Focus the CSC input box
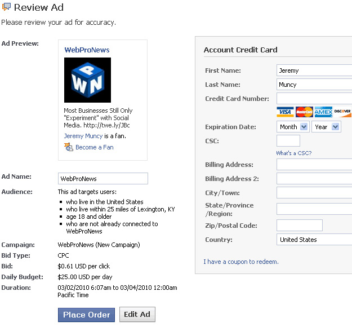Image resolution: width=352 pixels, height=331 pixels. click(x=288, y=140)
